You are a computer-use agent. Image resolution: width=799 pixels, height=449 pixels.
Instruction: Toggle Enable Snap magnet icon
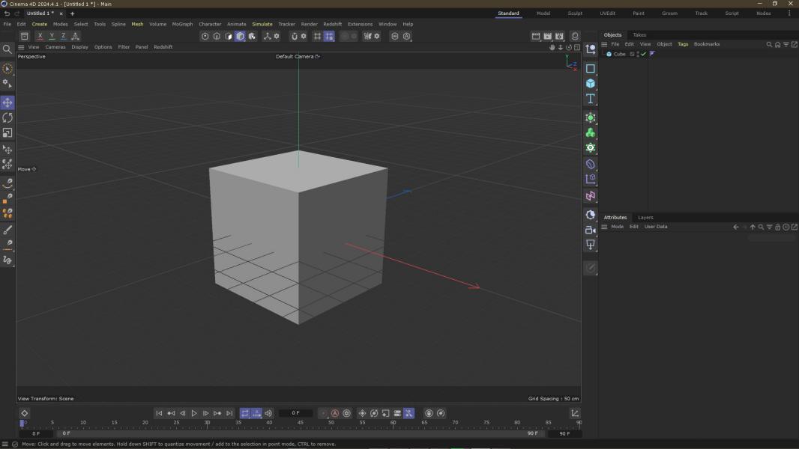(294, 36)
